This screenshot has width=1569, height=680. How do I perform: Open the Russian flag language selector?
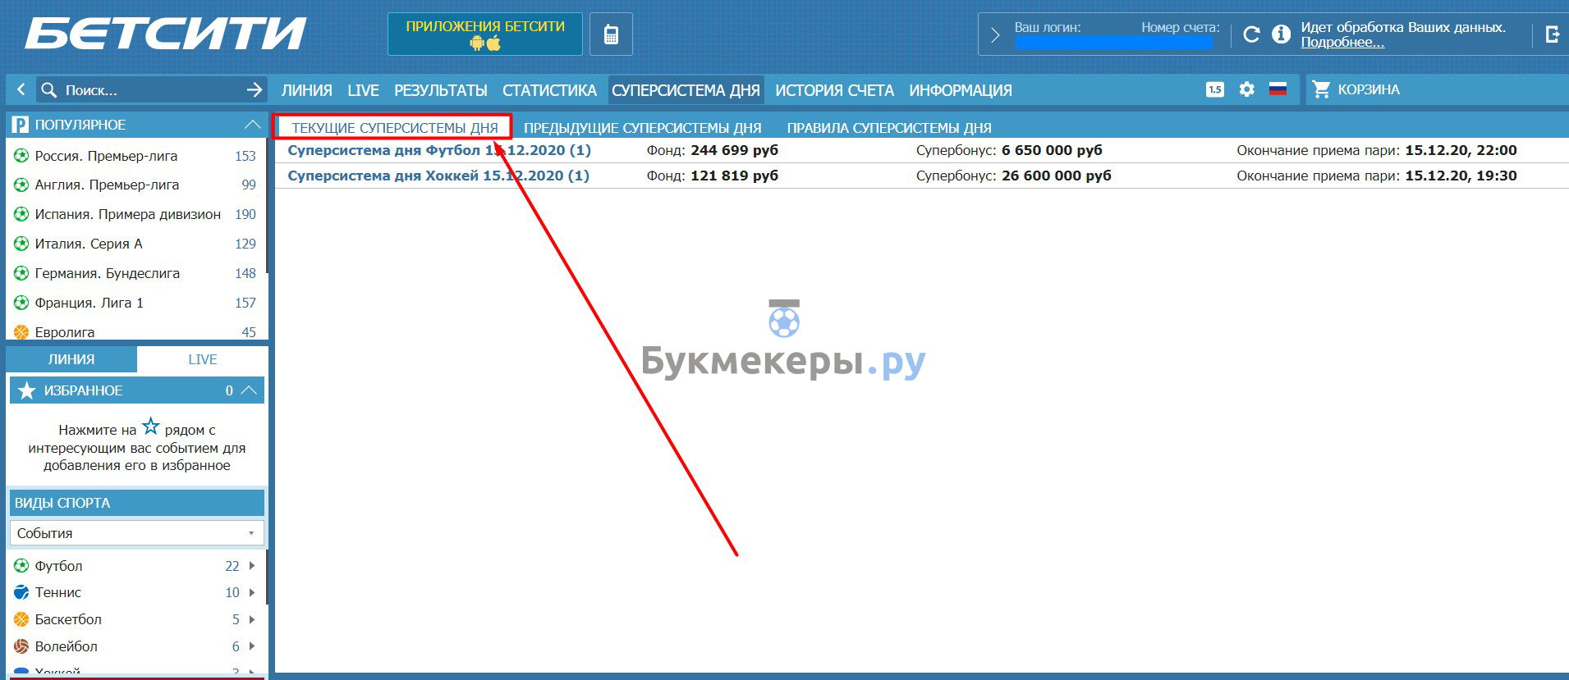pyautogui.click(x=1278, y=89)
